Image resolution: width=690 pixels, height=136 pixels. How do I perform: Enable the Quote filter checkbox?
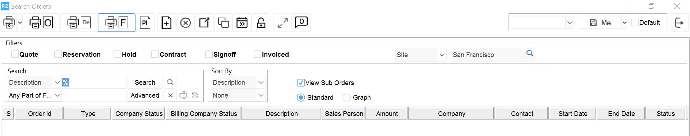[15, 54]
